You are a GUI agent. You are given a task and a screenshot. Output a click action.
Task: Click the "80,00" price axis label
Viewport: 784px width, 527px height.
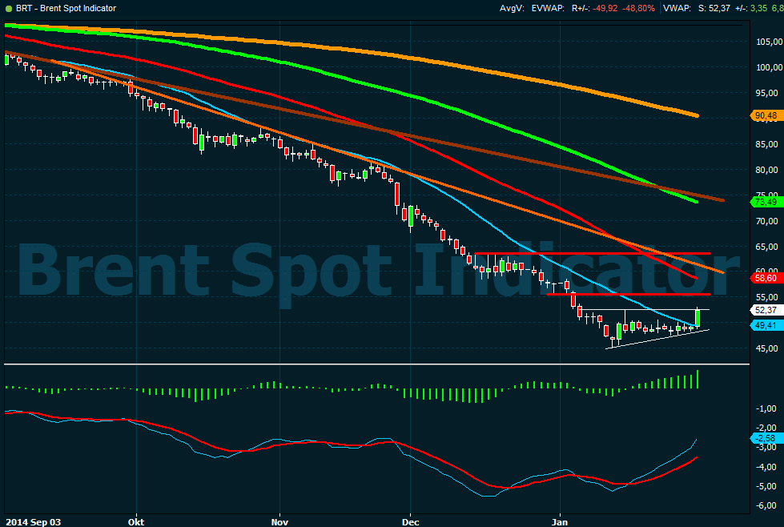click(x=767, y=170)
